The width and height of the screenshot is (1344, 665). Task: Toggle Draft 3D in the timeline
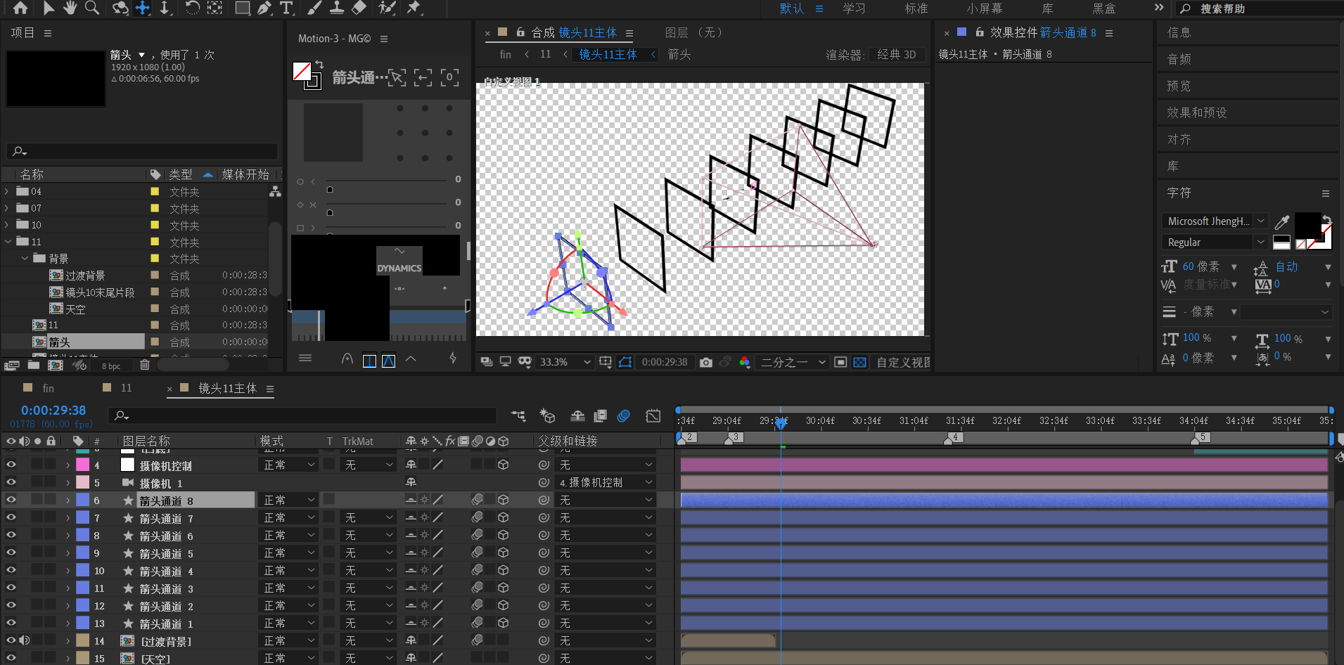pyautogui.click(x=547, y=416)
